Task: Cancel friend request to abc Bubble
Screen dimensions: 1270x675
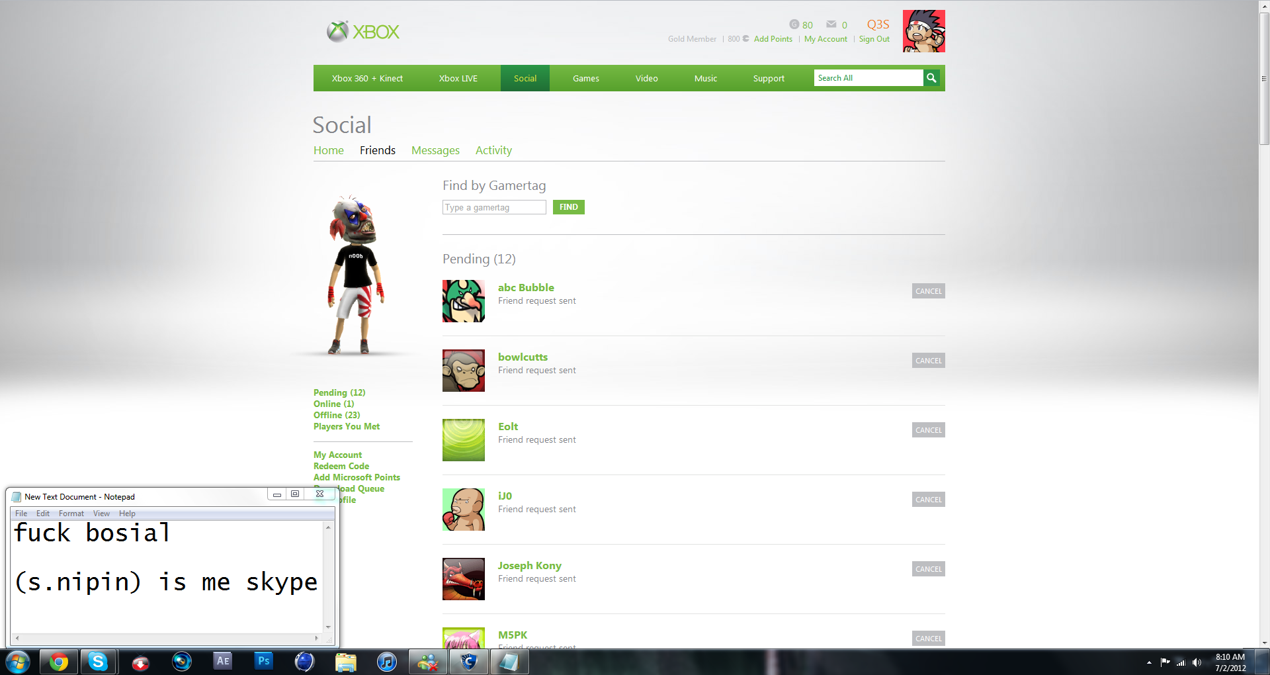Action: pos(929,291)
